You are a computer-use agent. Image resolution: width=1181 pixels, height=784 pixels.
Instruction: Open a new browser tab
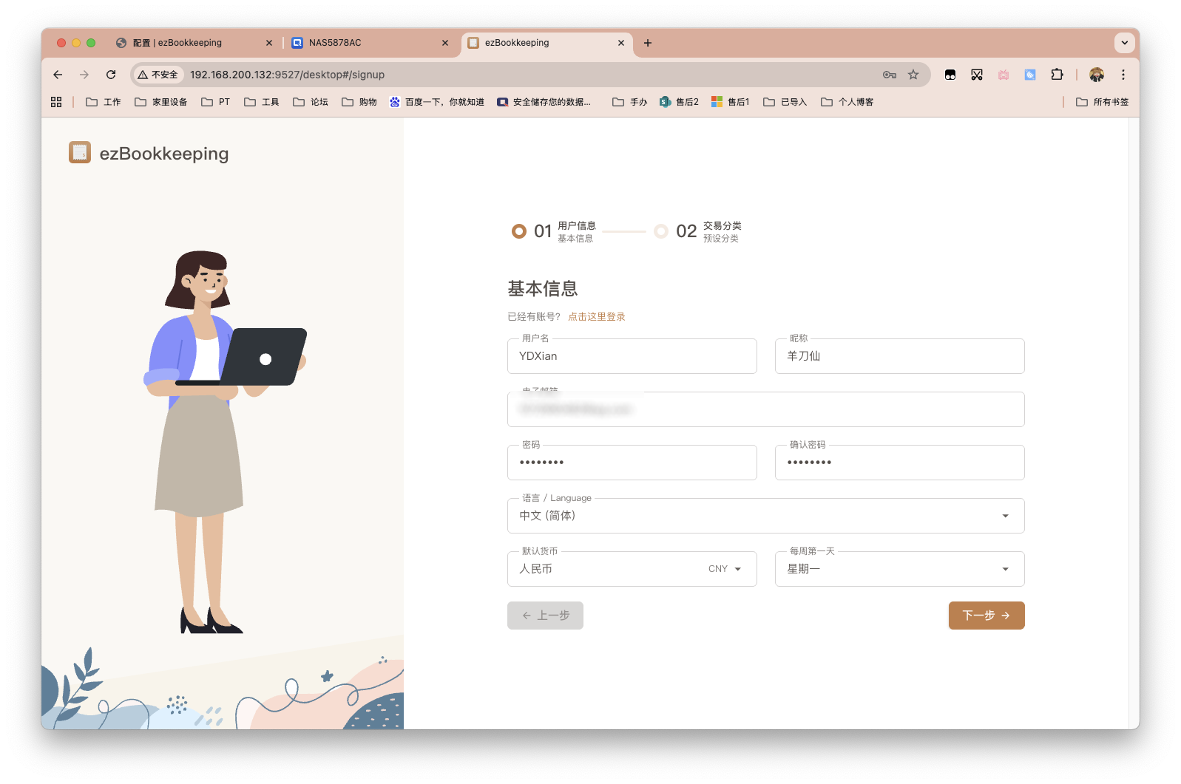coord(648,43)
